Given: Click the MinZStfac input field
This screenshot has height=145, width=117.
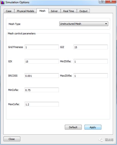Looking at the screenshot, I should pos(90,61).
